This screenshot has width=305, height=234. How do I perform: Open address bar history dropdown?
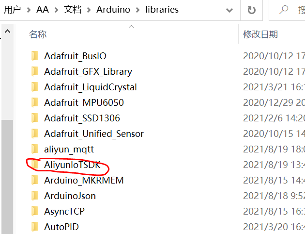pos(229,10)
